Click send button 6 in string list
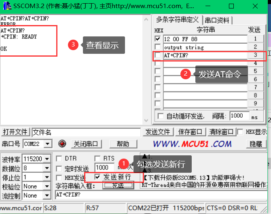This screenshot has height=214, width=271. pos(256,79)
